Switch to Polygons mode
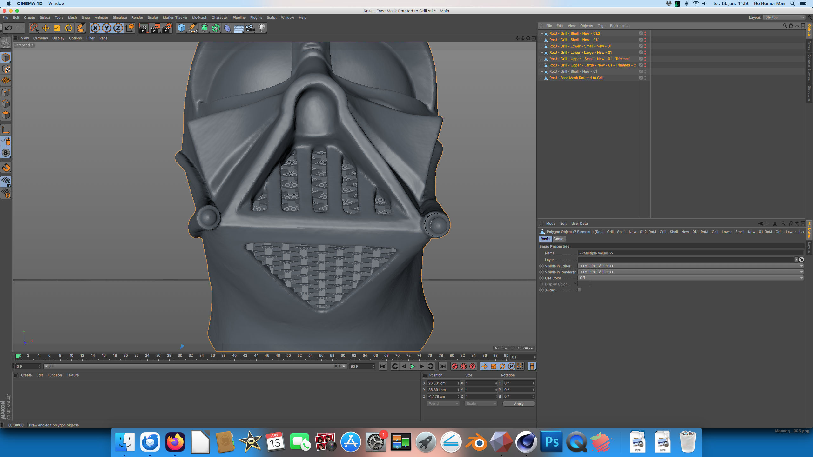813x457 pixels. click(6, 115)
